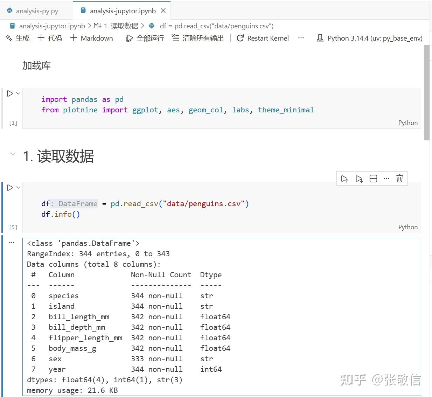This screenshot has width=432, height=397.
Task: Click into the import pandas code line
Action: tap(82, 99)
